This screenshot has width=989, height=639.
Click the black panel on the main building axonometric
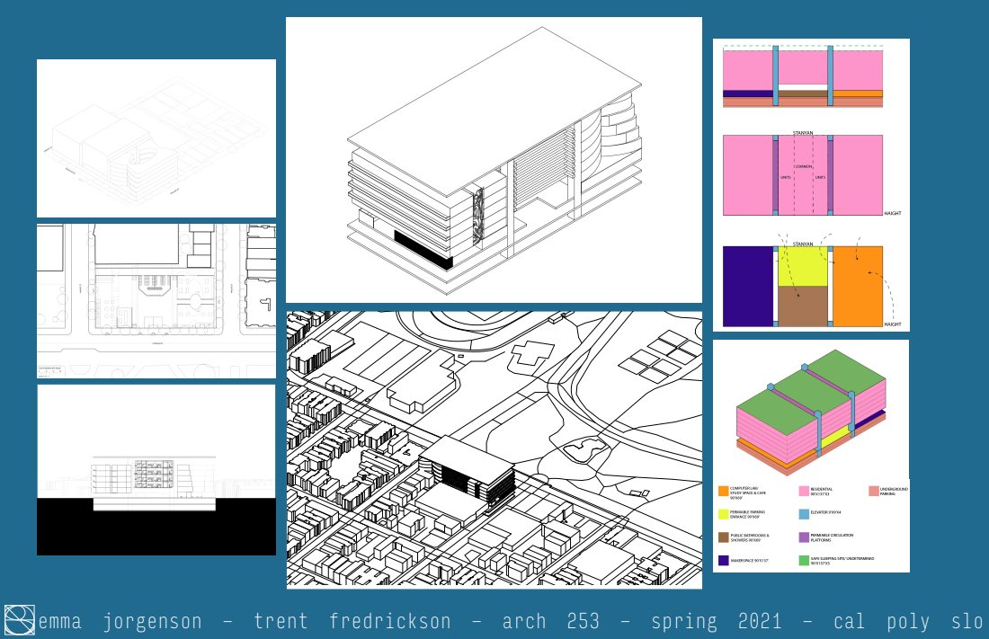point(423,251)
